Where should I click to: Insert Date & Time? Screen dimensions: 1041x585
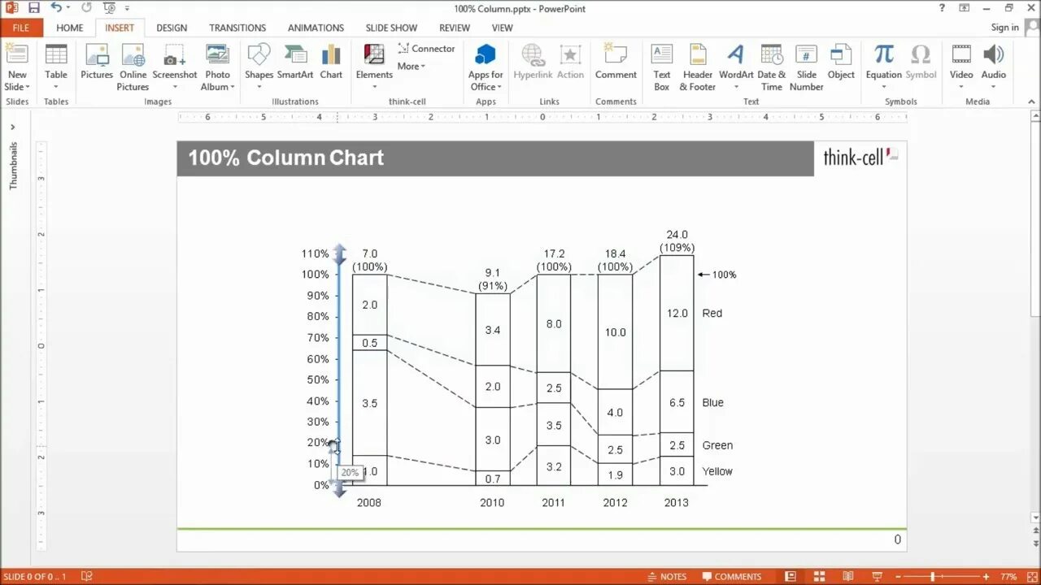pyautogui.click(x=772, y=67)
